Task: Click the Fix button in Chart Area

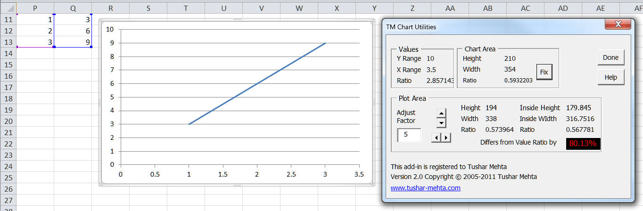Action: coord(544,73)
